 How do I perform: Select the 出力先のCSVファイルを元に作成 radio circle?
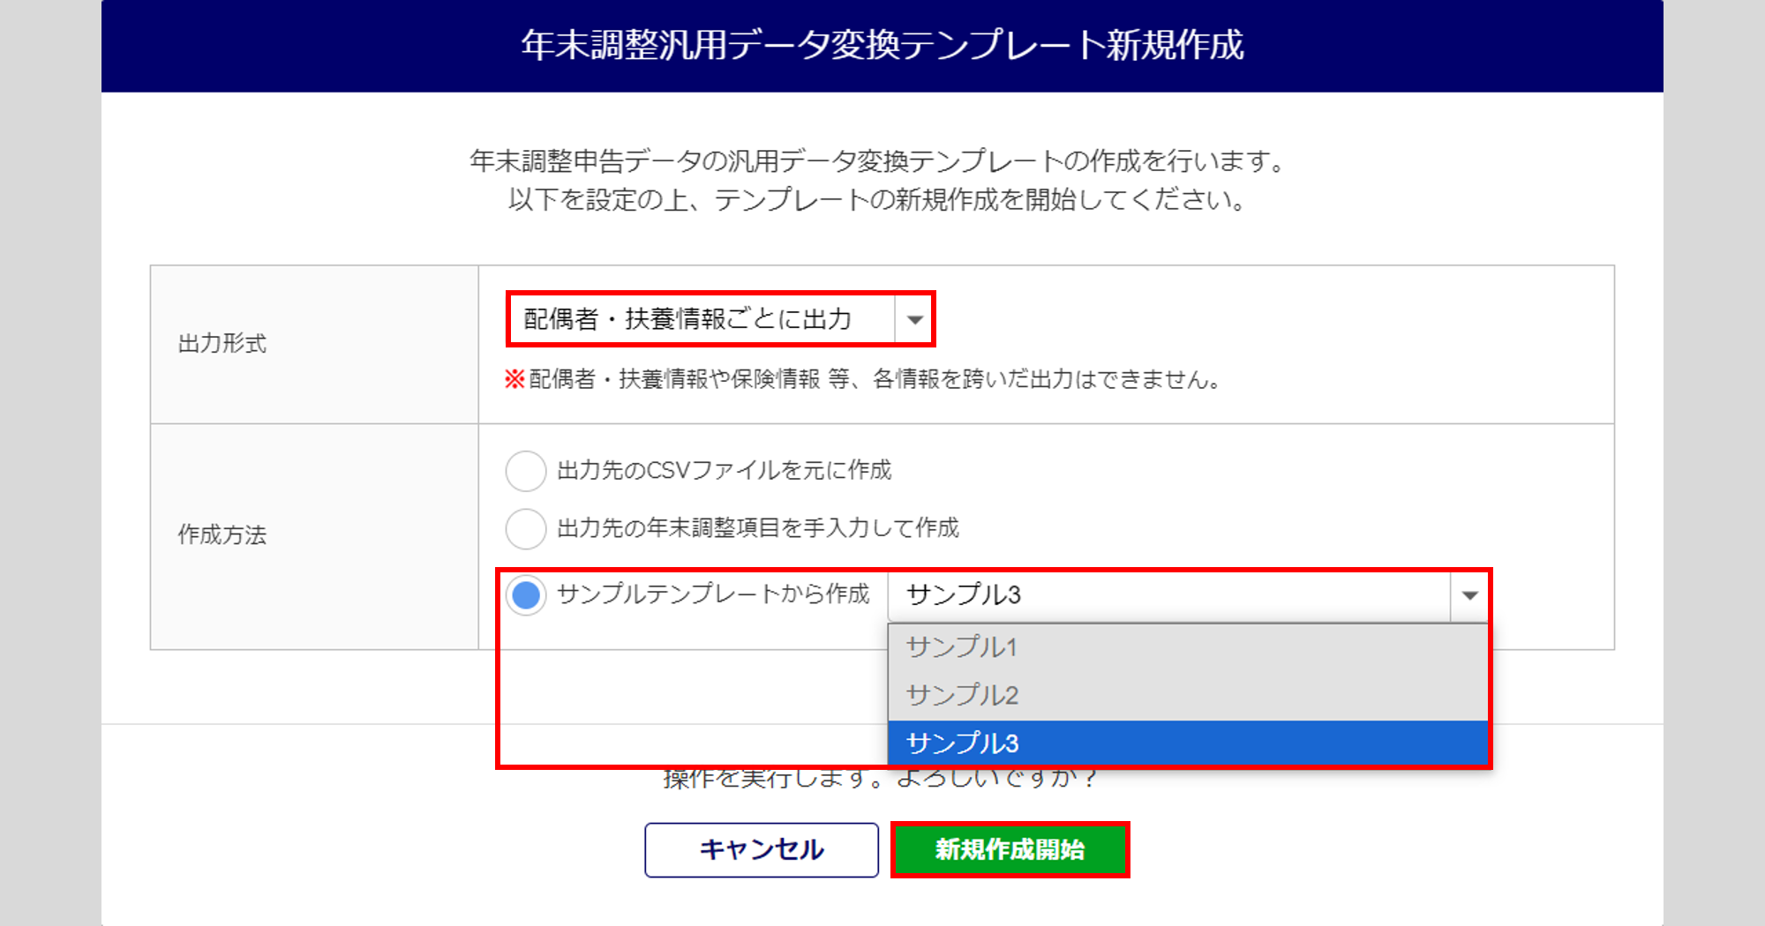tap(526, 471)
